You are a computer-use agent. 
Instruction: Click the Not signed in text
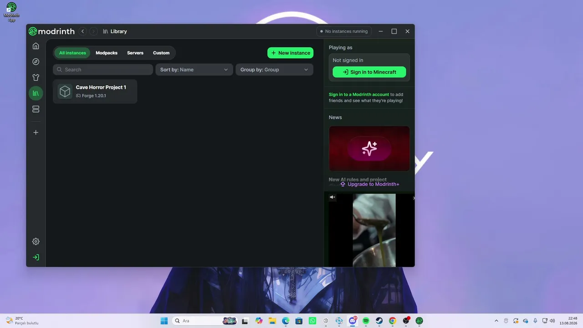point(348,60)
